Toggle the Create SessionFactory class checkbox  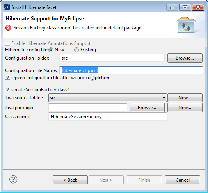[x=7, y=89]
